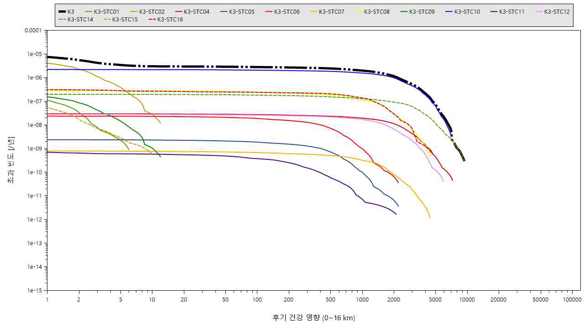Click the x-axis tick label 100000
This screenshot has width=584, height=328.
click(572, 299)
